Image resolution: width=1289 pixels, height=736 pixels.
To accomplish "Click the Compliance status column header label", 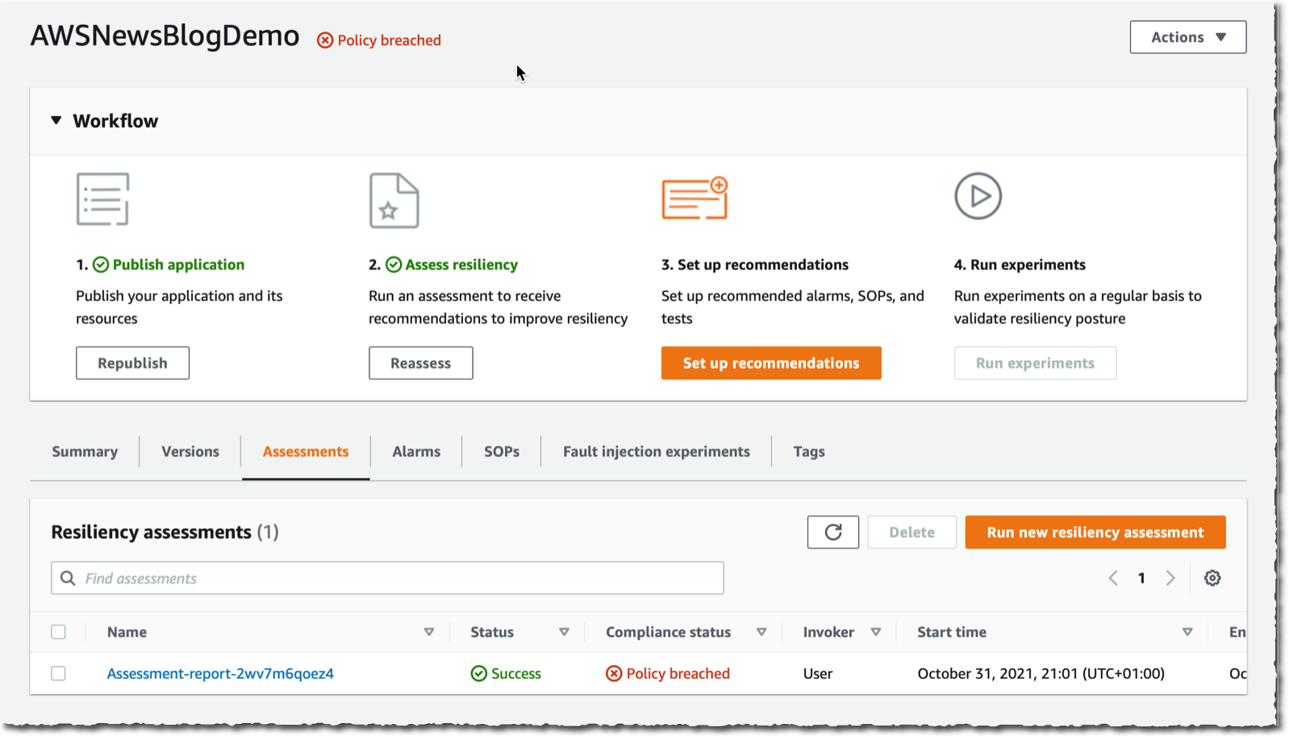I will (x=669, y=632).
